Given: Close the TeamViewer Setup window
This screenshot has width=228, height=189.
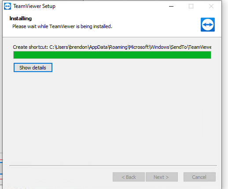Looking at the screenshot, I should (211, 6).
